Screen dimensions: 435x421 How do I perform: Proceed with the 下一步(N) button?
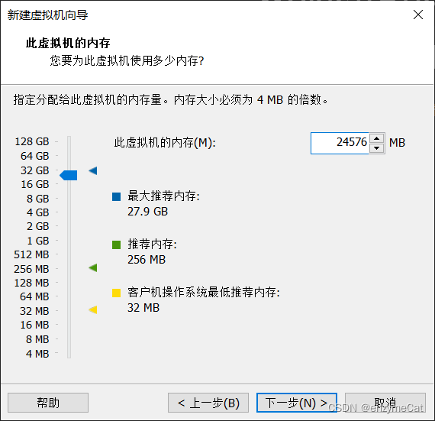point(297,403)
